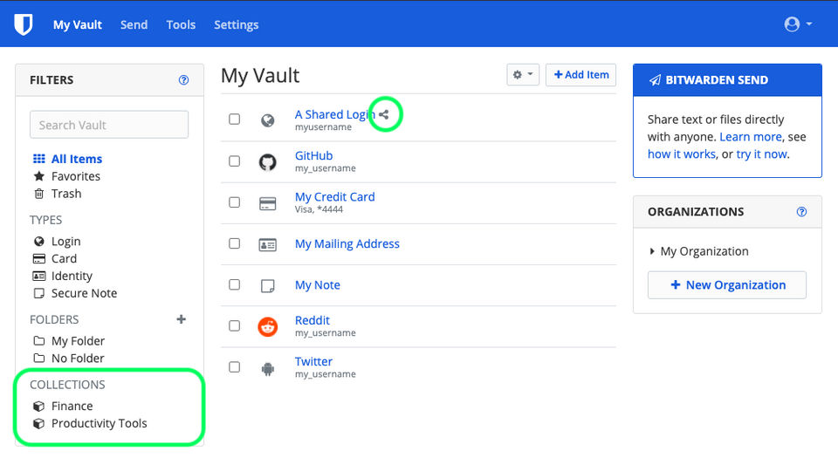Click the Reddit alien icon
This screenshot has width=838, height=458.
click(x=268, y=326)
